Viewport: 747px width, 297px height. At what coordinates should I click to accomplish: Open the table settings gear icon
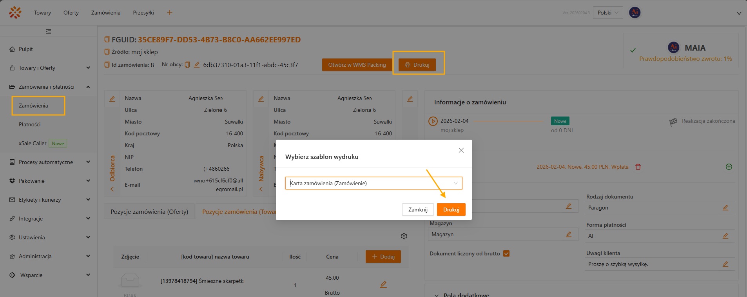click(x=404, y=236)
